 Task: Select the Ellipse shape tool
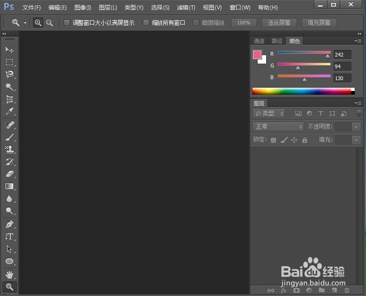tap(9, 261)
